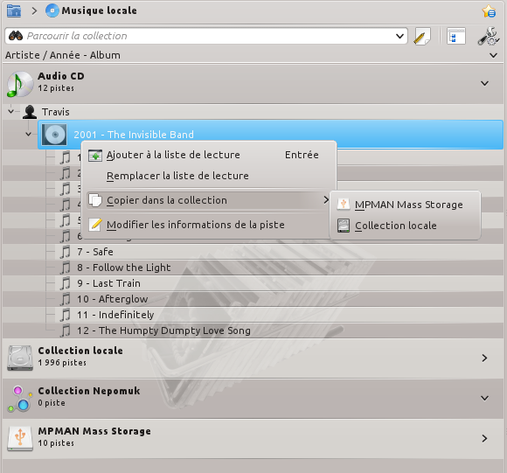Open the collection settings wrench icon
507x473 pixels.
488,36
